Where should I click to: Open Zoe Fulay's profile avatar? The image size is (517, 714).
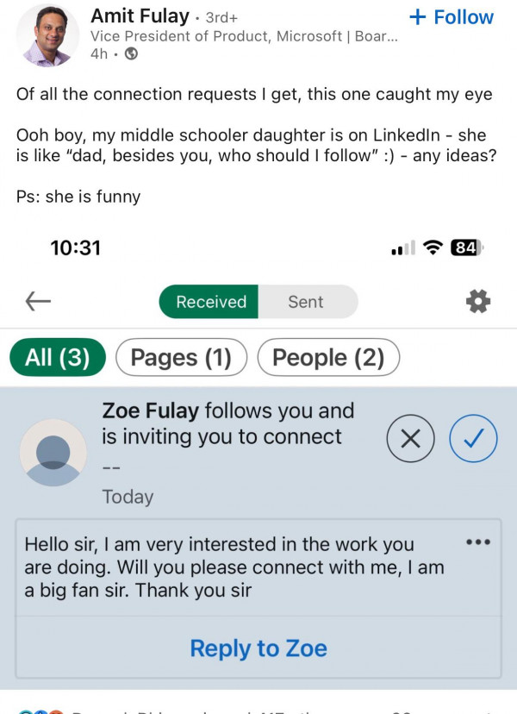click(53, 453)
